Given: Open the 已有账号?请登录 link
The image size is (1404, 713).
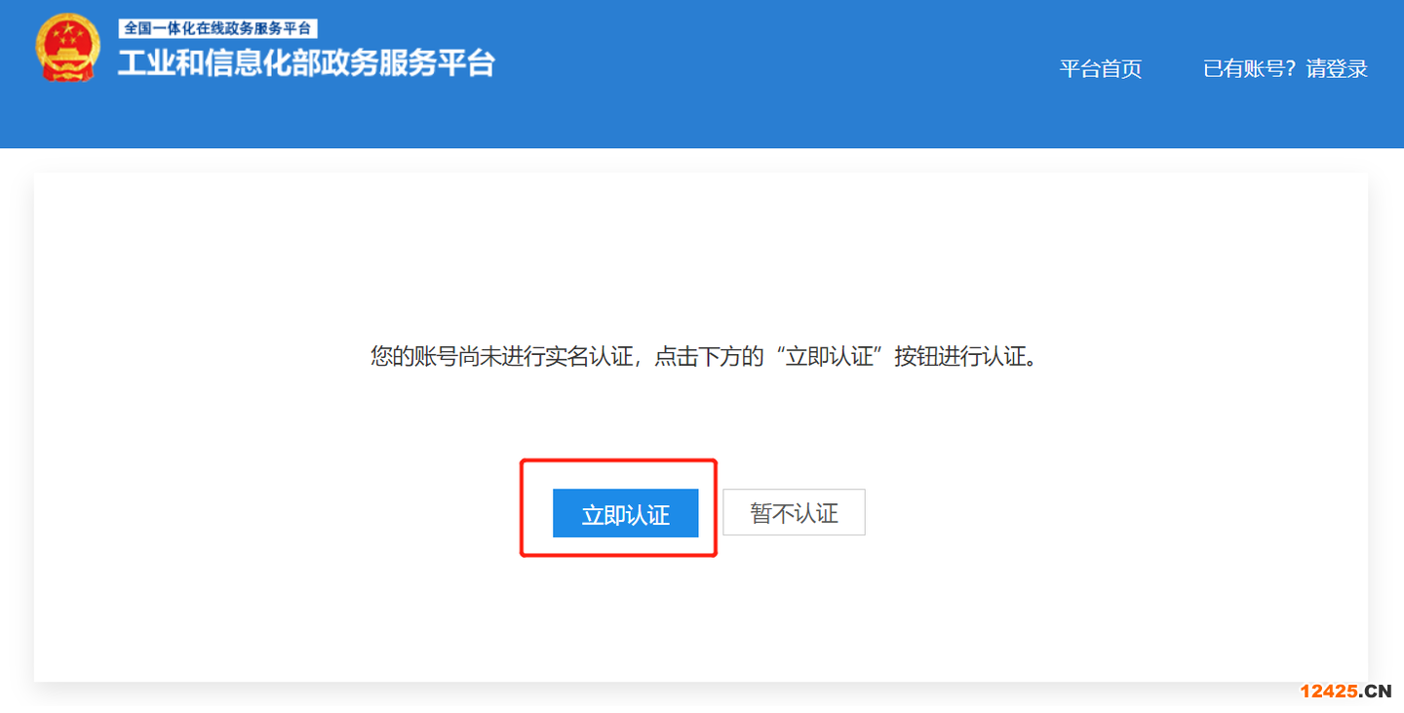Looking at the screenshot, I should [1285, 69].
